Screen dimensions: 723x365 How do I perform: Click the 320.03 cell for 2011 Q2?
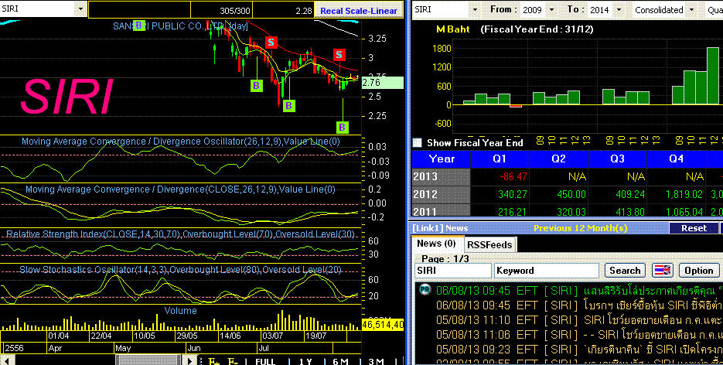click(x=558, y=212)
